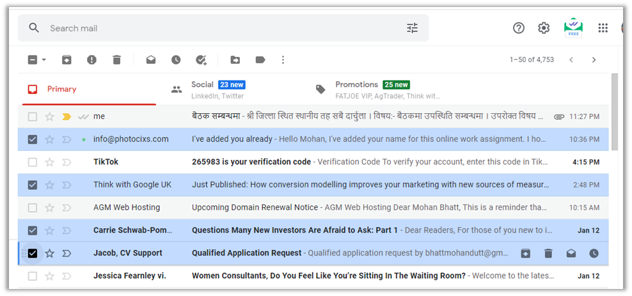This screenshot has width=632, height=296.
Task: Star the TikTok verification email
Action: 50,162
